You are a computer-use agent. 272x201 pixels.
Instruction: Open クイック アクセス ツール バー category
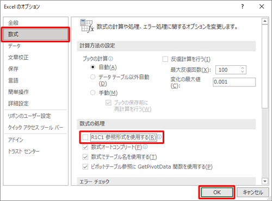coord(35,128)
